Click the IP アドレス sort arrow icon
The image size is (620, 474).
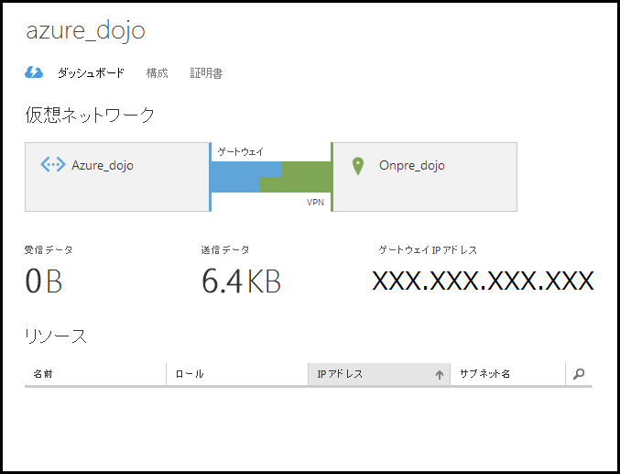tap(439, 374)
